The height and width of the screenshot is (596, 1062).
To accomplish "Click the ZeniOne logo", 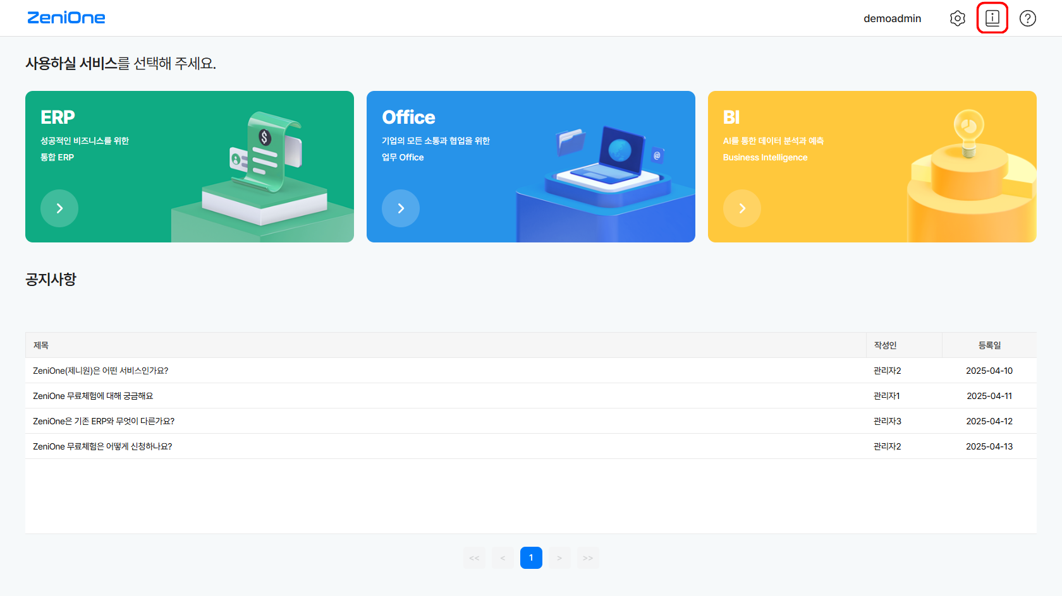I will coord(66,18).
